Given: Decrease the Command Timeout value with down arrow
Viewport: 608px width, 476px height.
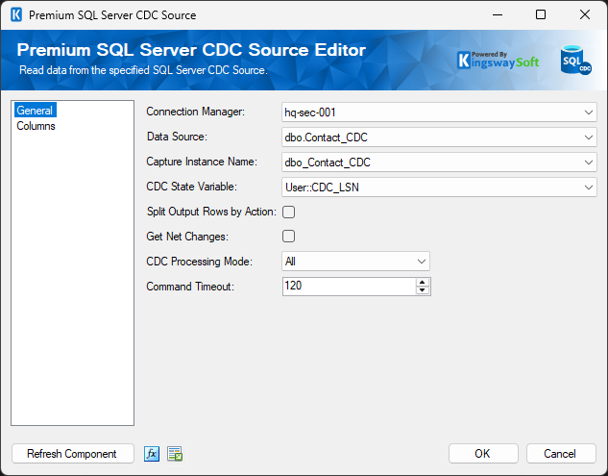Looking at the screenshot, I should [x=423, y=290].
